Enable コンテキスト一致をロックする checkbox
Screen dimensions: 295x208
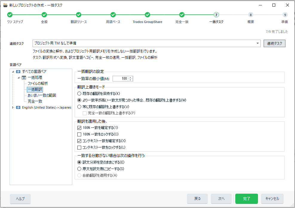click(x=79, y=147)
